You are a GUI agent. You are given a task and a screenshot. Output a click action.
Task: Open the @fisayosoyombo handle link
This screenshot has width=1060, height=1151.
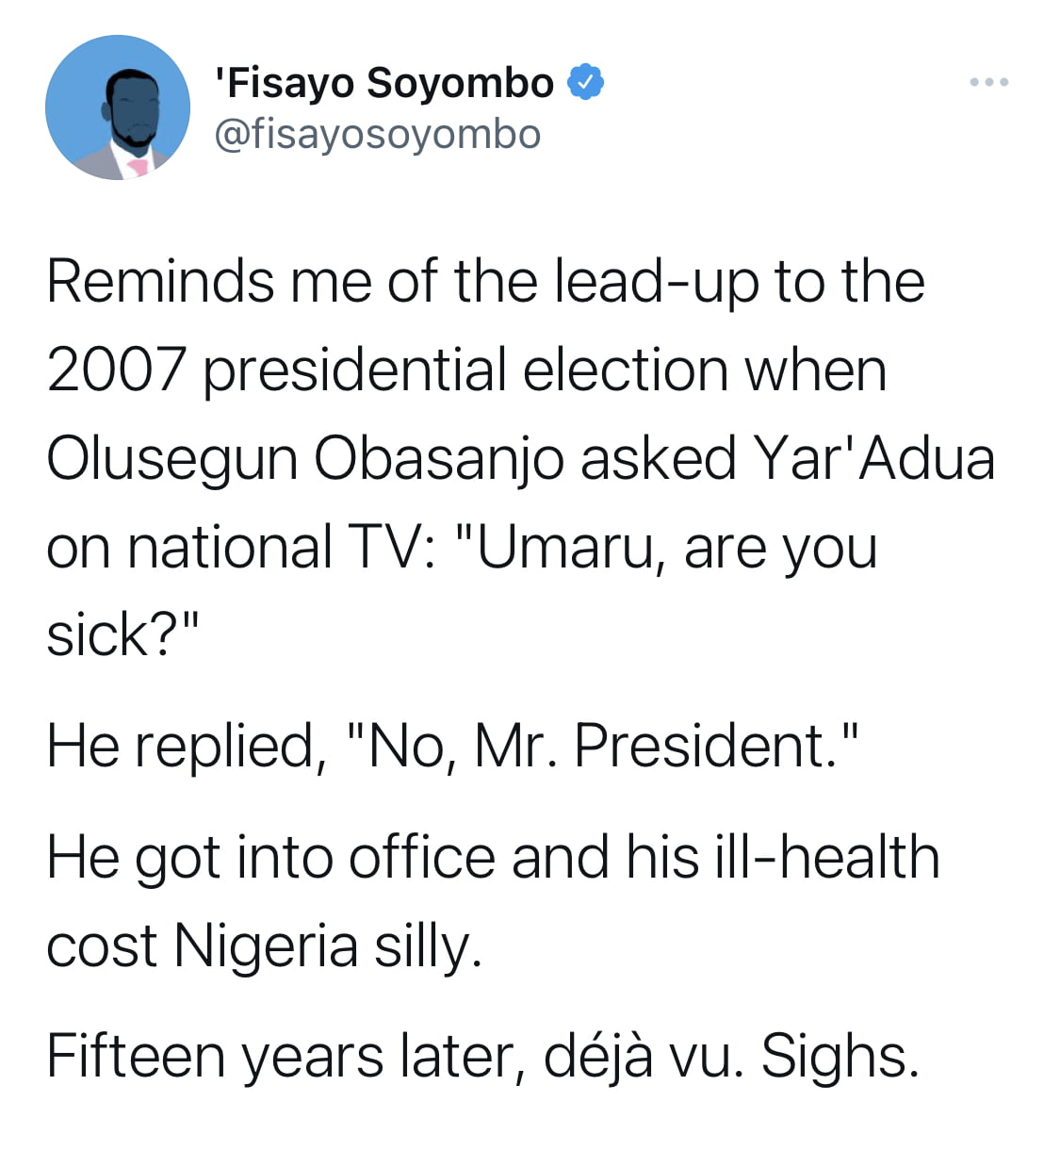pos(378,134)
